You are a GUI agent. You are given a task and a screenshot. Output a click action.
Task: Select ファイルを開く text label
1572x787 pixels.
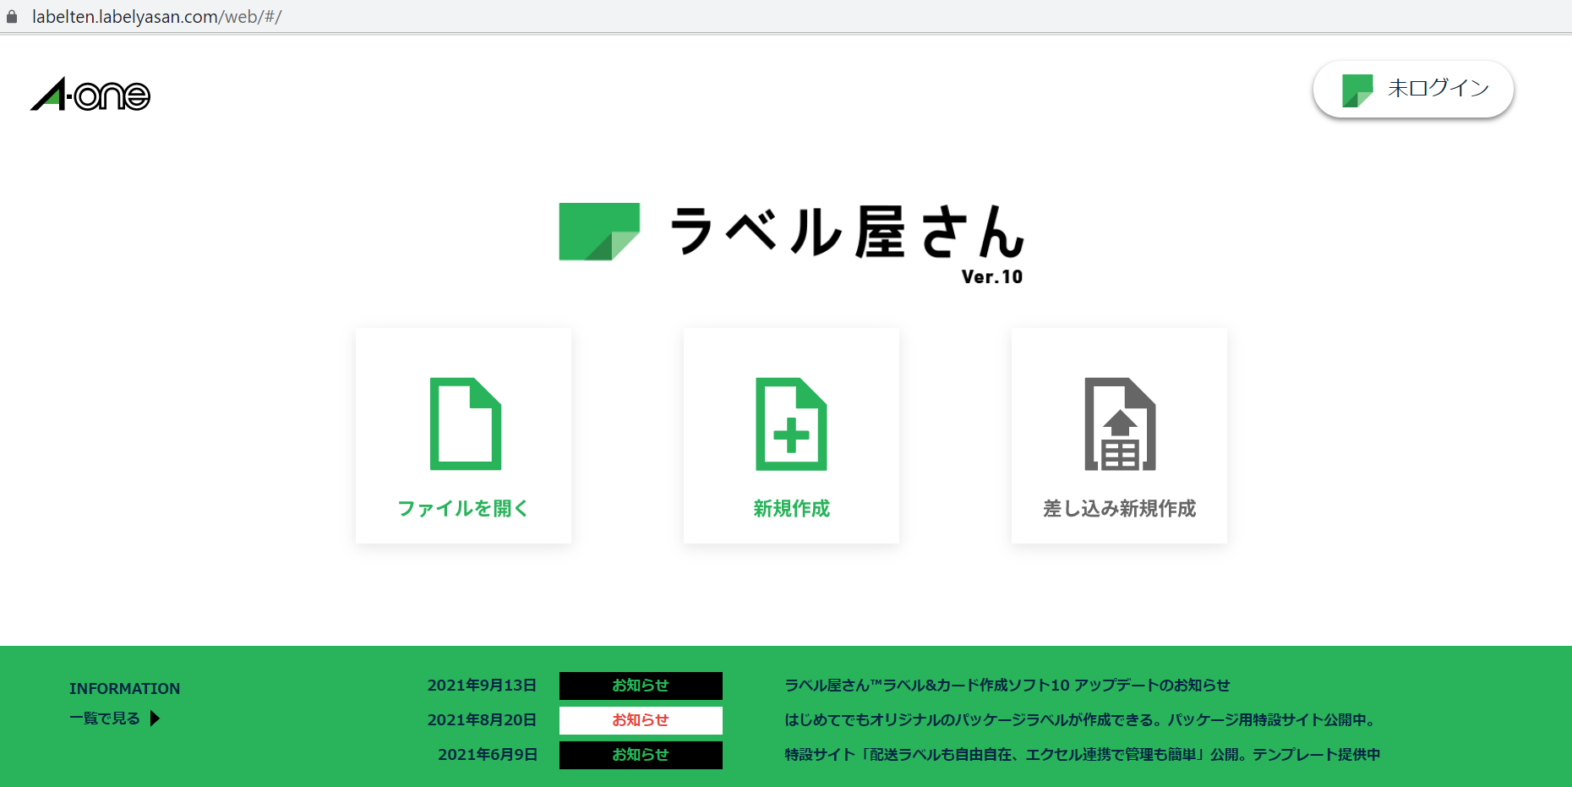pos(463,508)
